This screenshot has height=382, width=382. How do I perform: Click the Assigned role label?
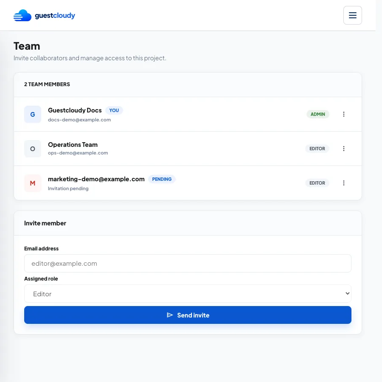[41, 279]
